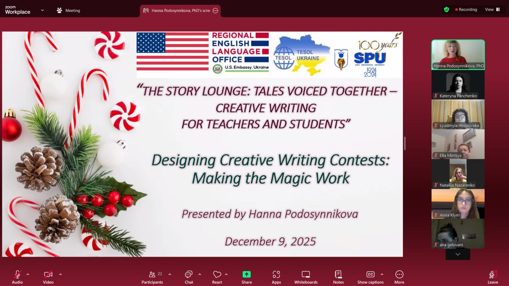Image resolution: width=509 pixels, height=286 pixels.
Task: Open the View layout options
Action: coord(492,10)
